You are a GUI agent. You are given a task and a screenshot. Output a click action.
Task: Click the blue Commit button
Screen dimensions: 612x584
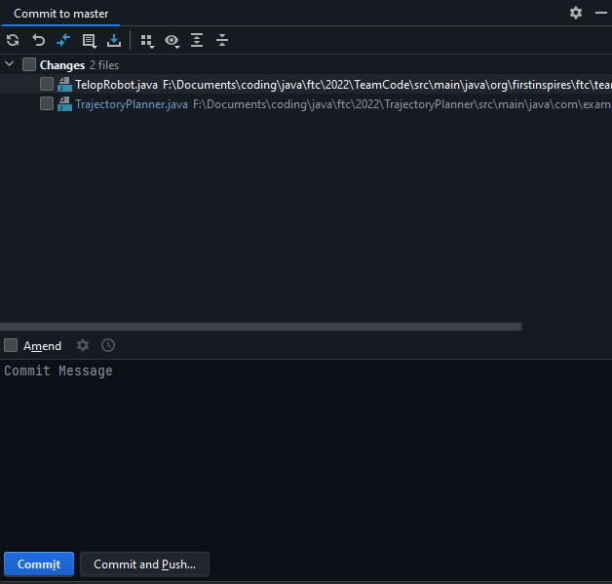click(x=39, y=565)
